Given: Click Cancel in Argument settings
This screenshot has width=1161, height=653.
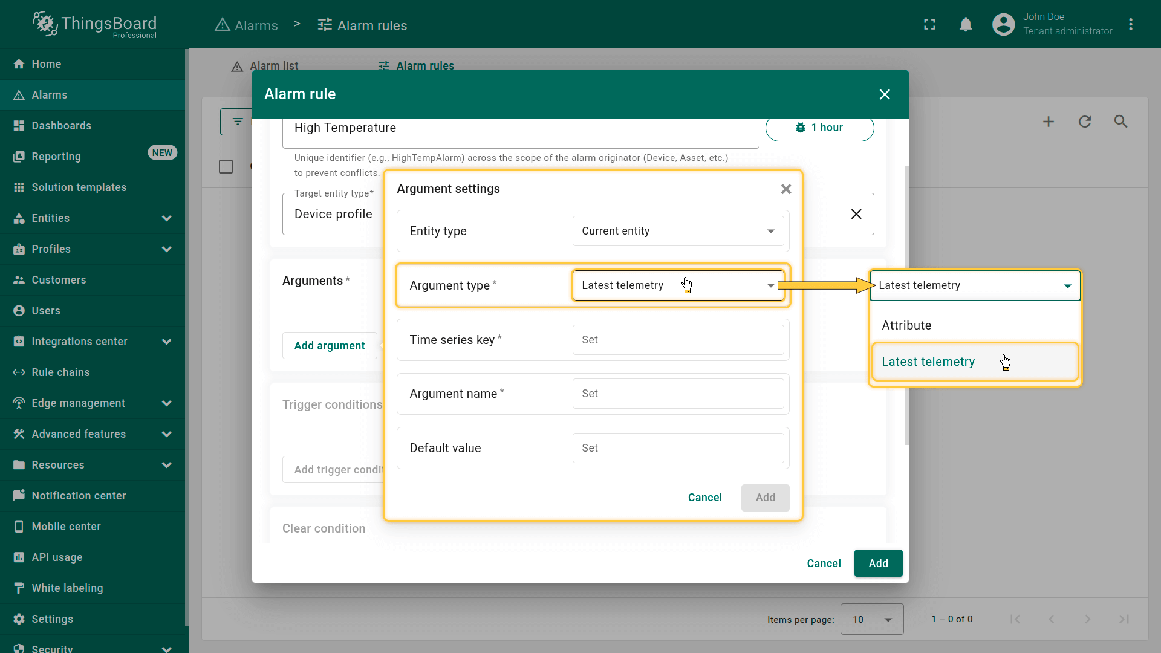Looking at the screenshot, I should click(x=704, y=498).
